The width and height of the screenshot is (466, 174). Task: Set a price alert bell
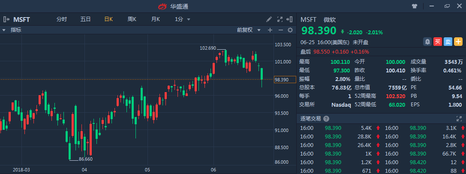pyautogui.click(x=427, y=42)
